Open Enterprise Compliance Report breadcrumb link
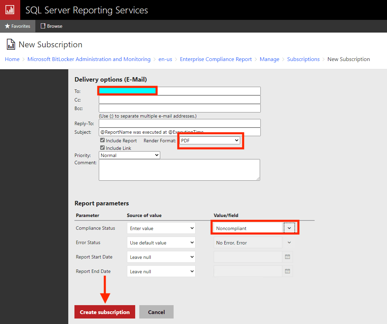 216,59
